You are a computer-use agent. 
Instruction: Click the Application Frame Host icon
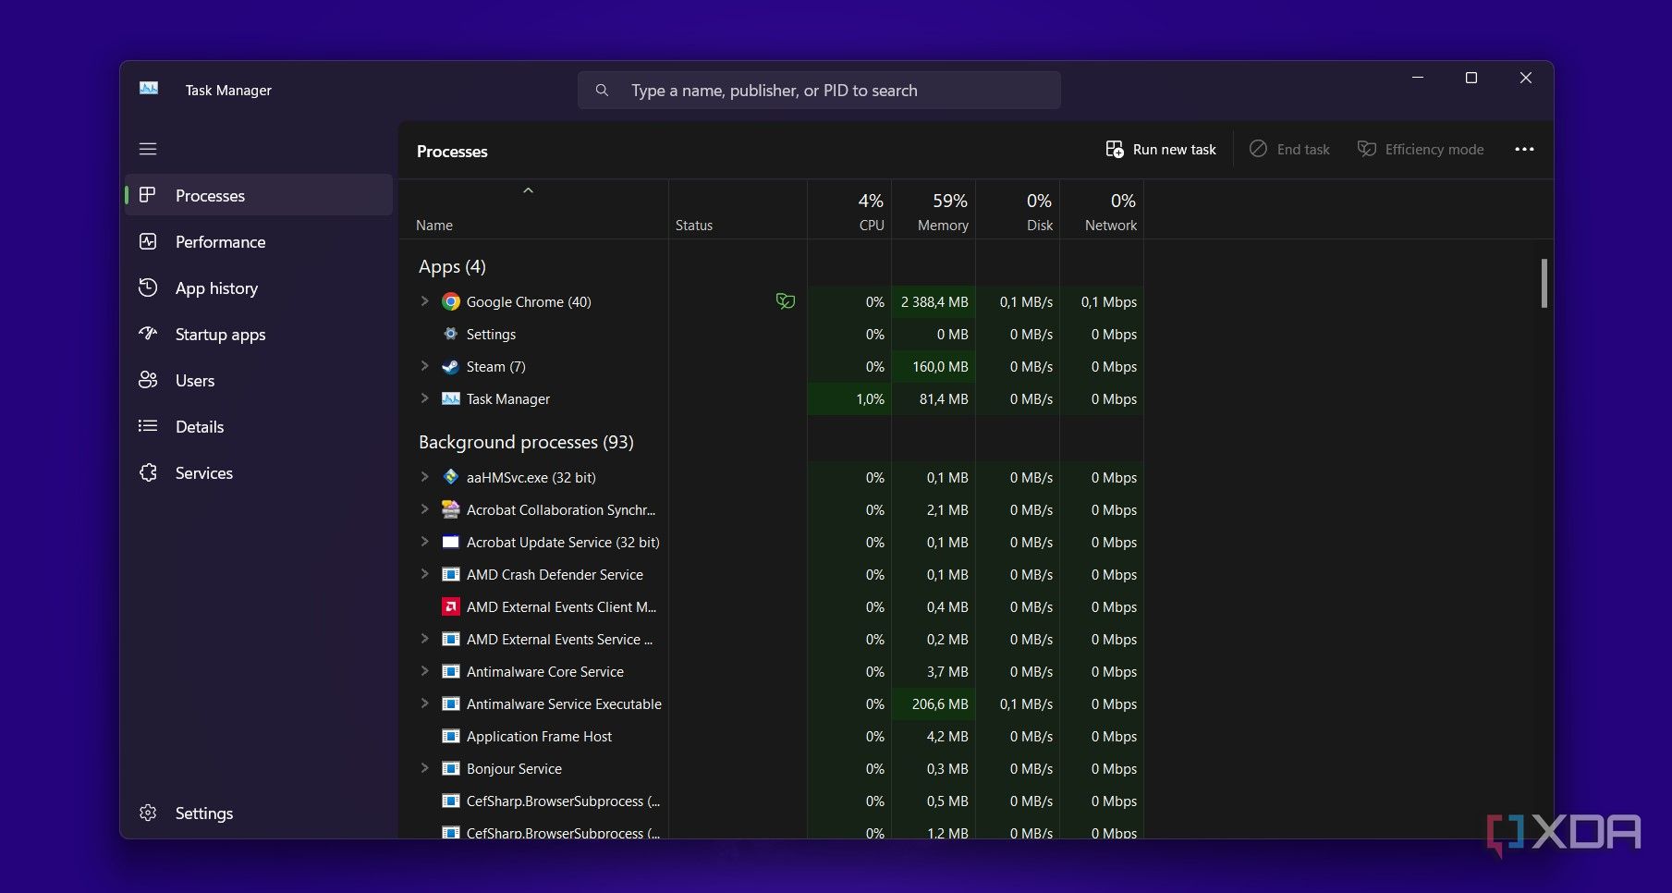[451, 736]
